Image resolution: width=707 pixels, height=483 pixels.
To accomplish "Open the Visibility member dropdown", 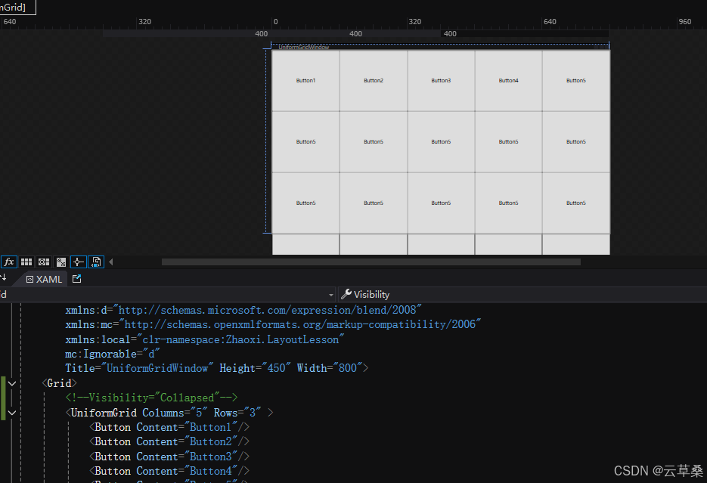I will click(522, 295).
